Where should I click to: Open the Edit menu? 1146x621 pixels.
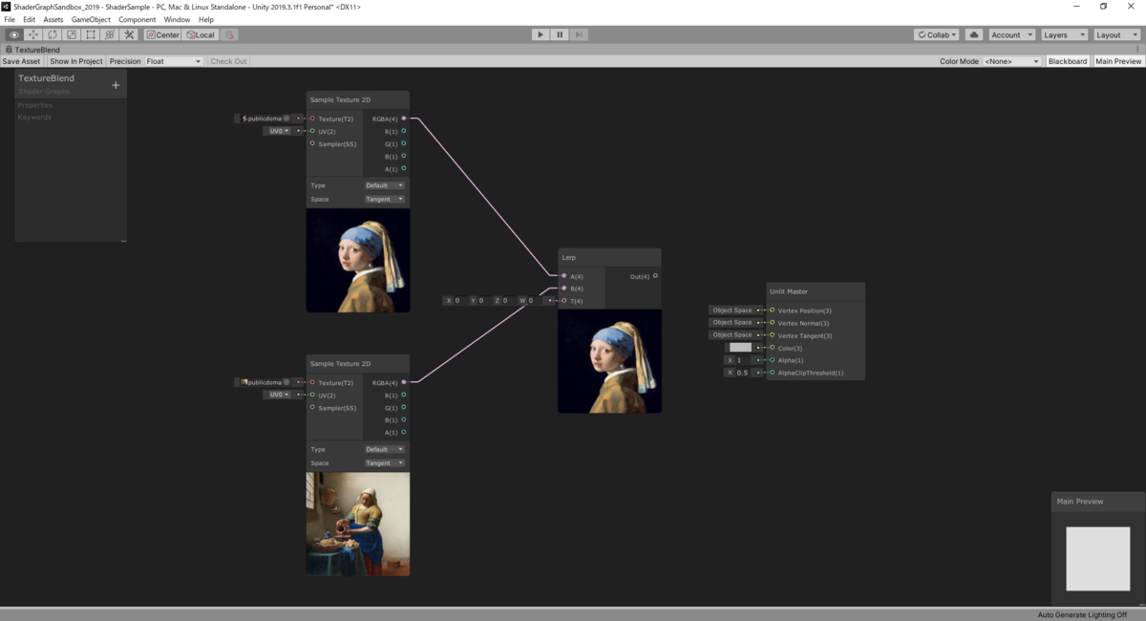[x=30, y=19]
